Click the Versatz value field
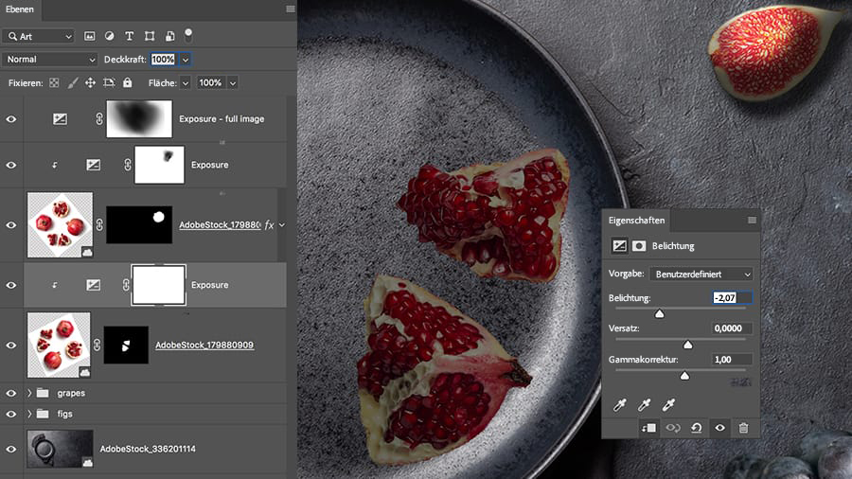 coord(732,328)
